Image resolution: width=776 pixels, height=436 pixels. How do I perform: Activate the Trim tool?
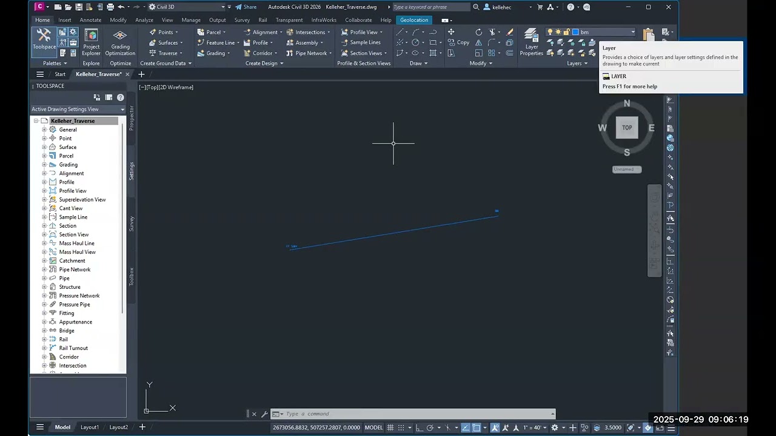click(x=492, y=32)
